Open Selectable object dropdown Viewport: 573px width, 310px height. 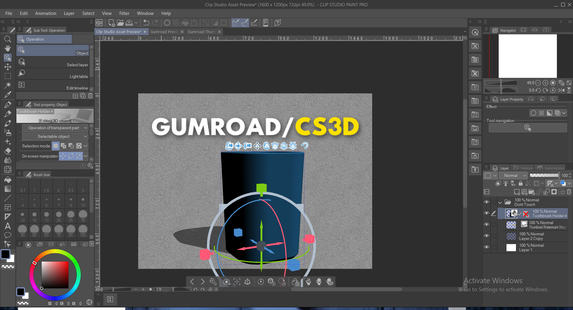[x=55, y=136]
